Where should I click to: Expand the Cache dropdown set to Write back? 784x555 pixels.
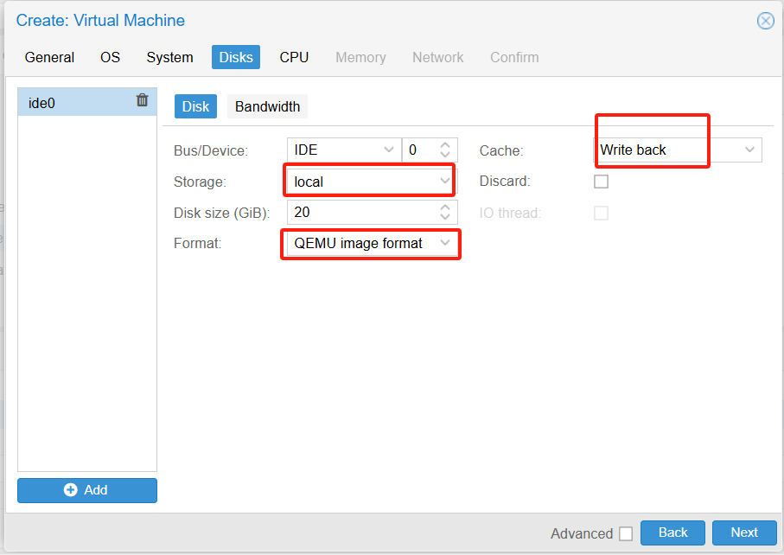tap(749, 150)
